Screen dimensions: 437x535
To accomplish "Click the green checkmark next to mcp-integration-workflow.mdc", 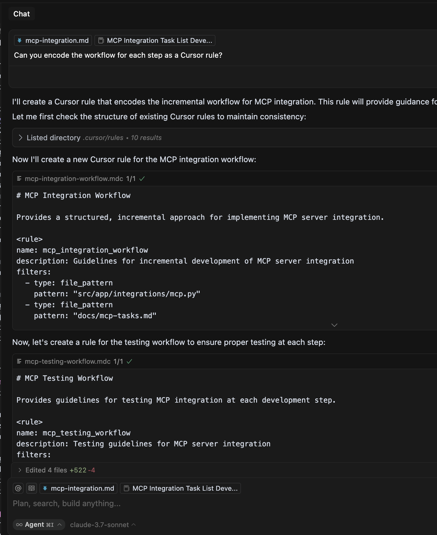I will [142, 179].
